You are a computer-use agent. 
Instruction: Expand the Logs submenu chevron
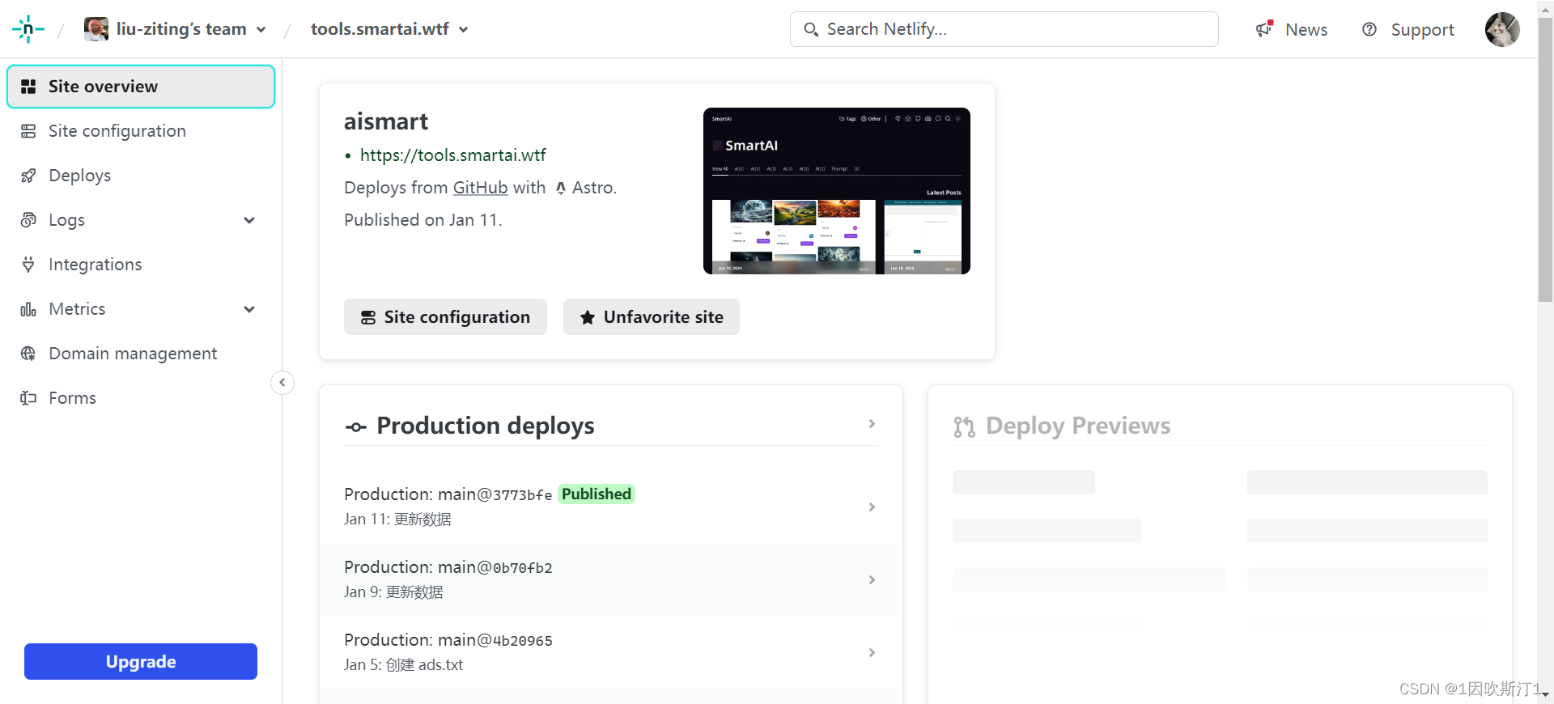(249, 220)
